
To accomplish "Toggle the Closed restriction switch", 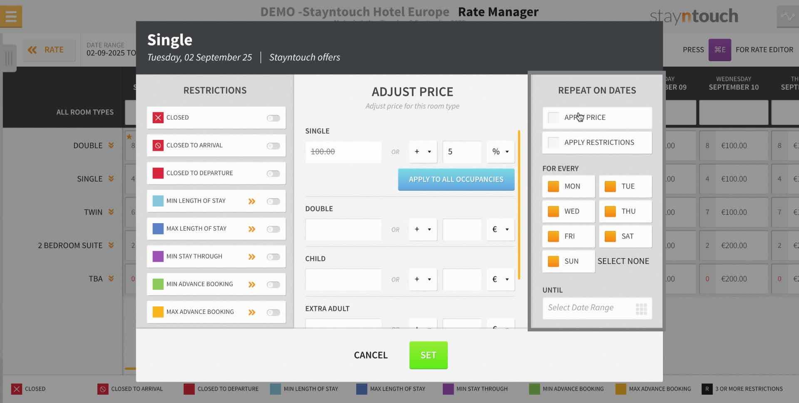I will coord(273,118).
